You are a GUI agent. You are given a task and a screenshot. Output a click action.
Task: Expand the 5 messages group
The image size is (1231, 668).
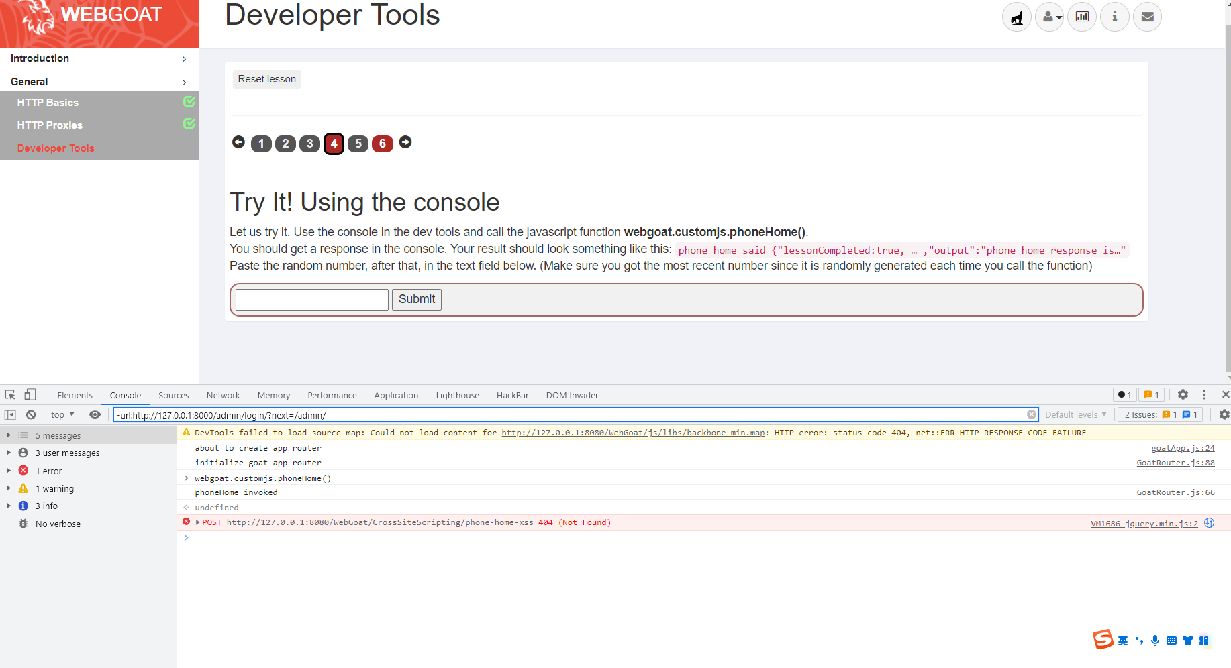click(9, 435)
